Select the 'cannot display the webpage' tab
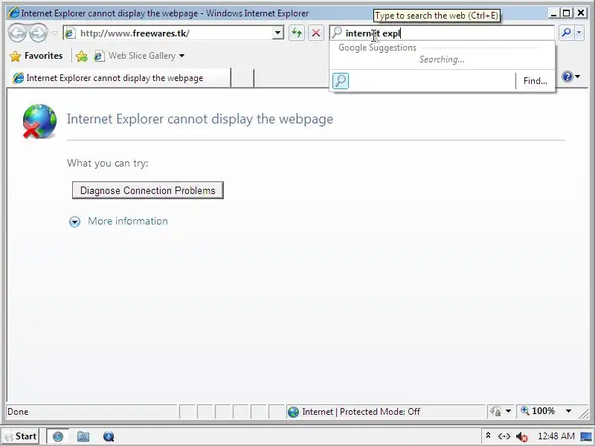 click(x=118, y=78)
